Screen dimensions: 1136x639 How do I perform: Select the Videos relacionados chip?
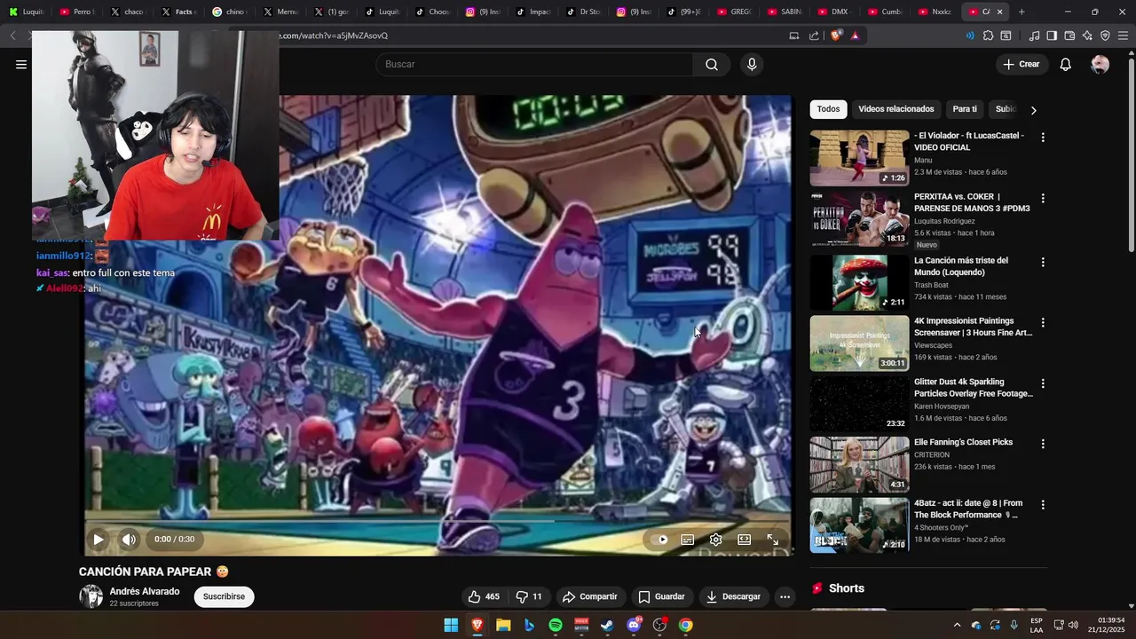895,109
